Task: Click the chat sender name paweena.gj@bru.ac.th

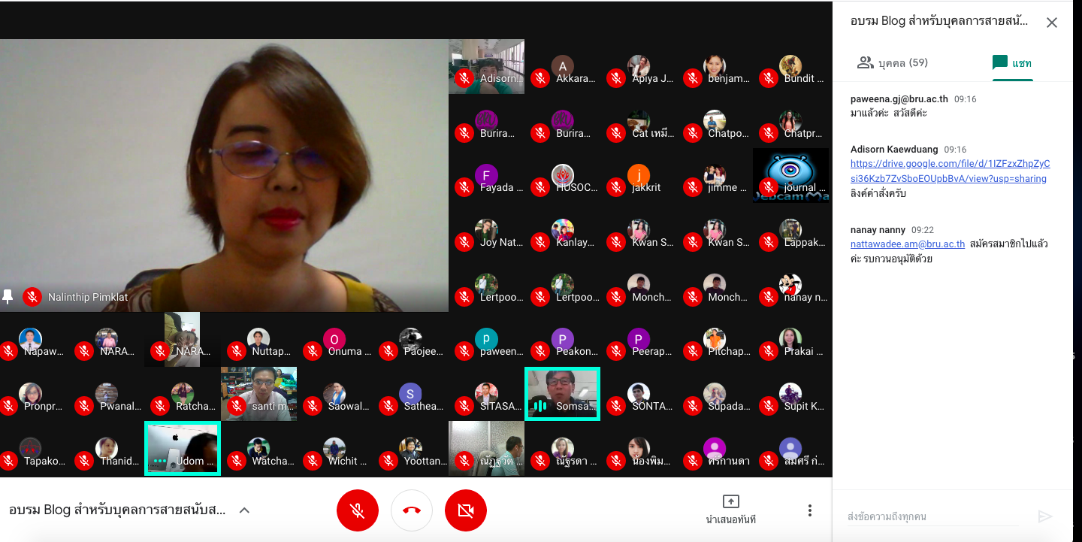Action: tap(899, 99)
